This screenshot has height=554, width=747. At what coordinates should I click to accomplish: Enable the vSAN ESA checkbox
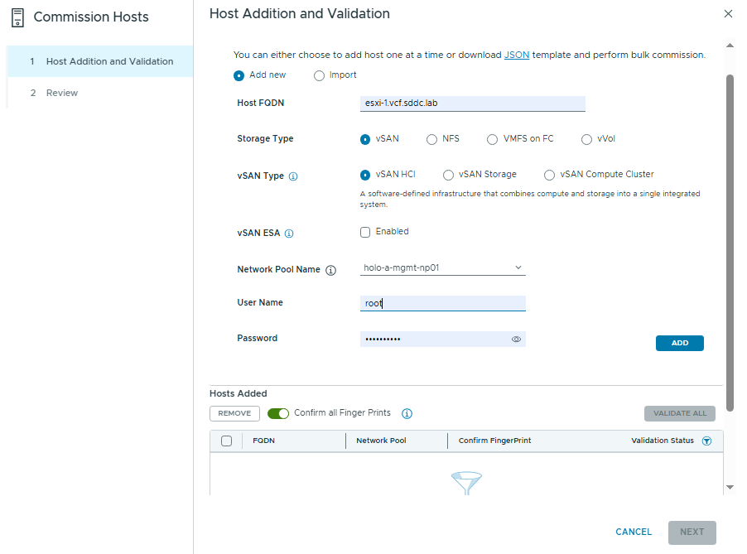pos(365,233)
